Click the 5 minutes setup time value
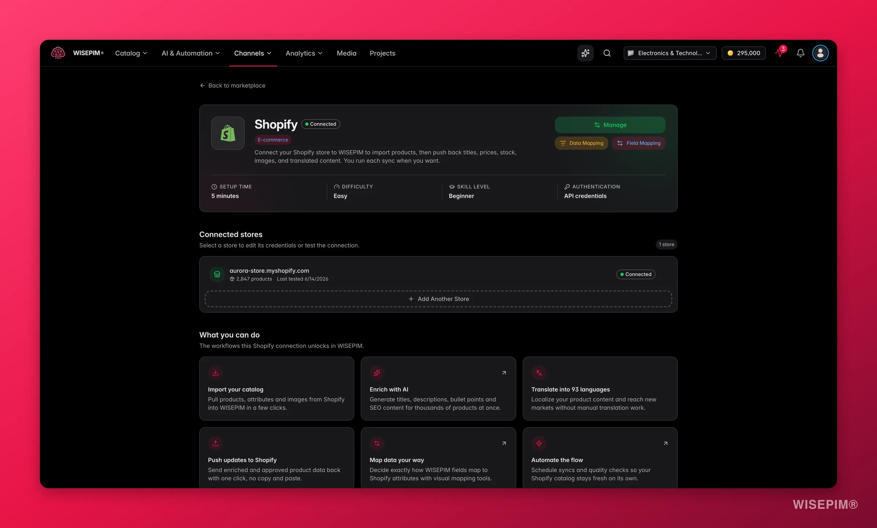 click(x=225, y=196)
